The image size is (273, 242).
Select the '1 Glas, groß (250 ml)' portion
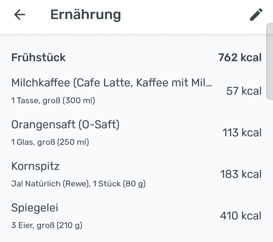tap(50, 142)
